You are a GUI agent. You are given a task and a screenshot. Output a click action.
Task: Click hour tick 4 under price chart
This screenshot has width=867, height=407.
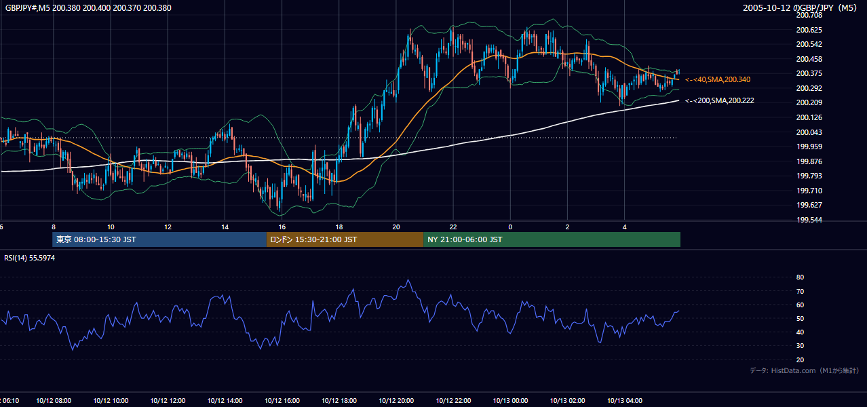(x=624, y=227)
